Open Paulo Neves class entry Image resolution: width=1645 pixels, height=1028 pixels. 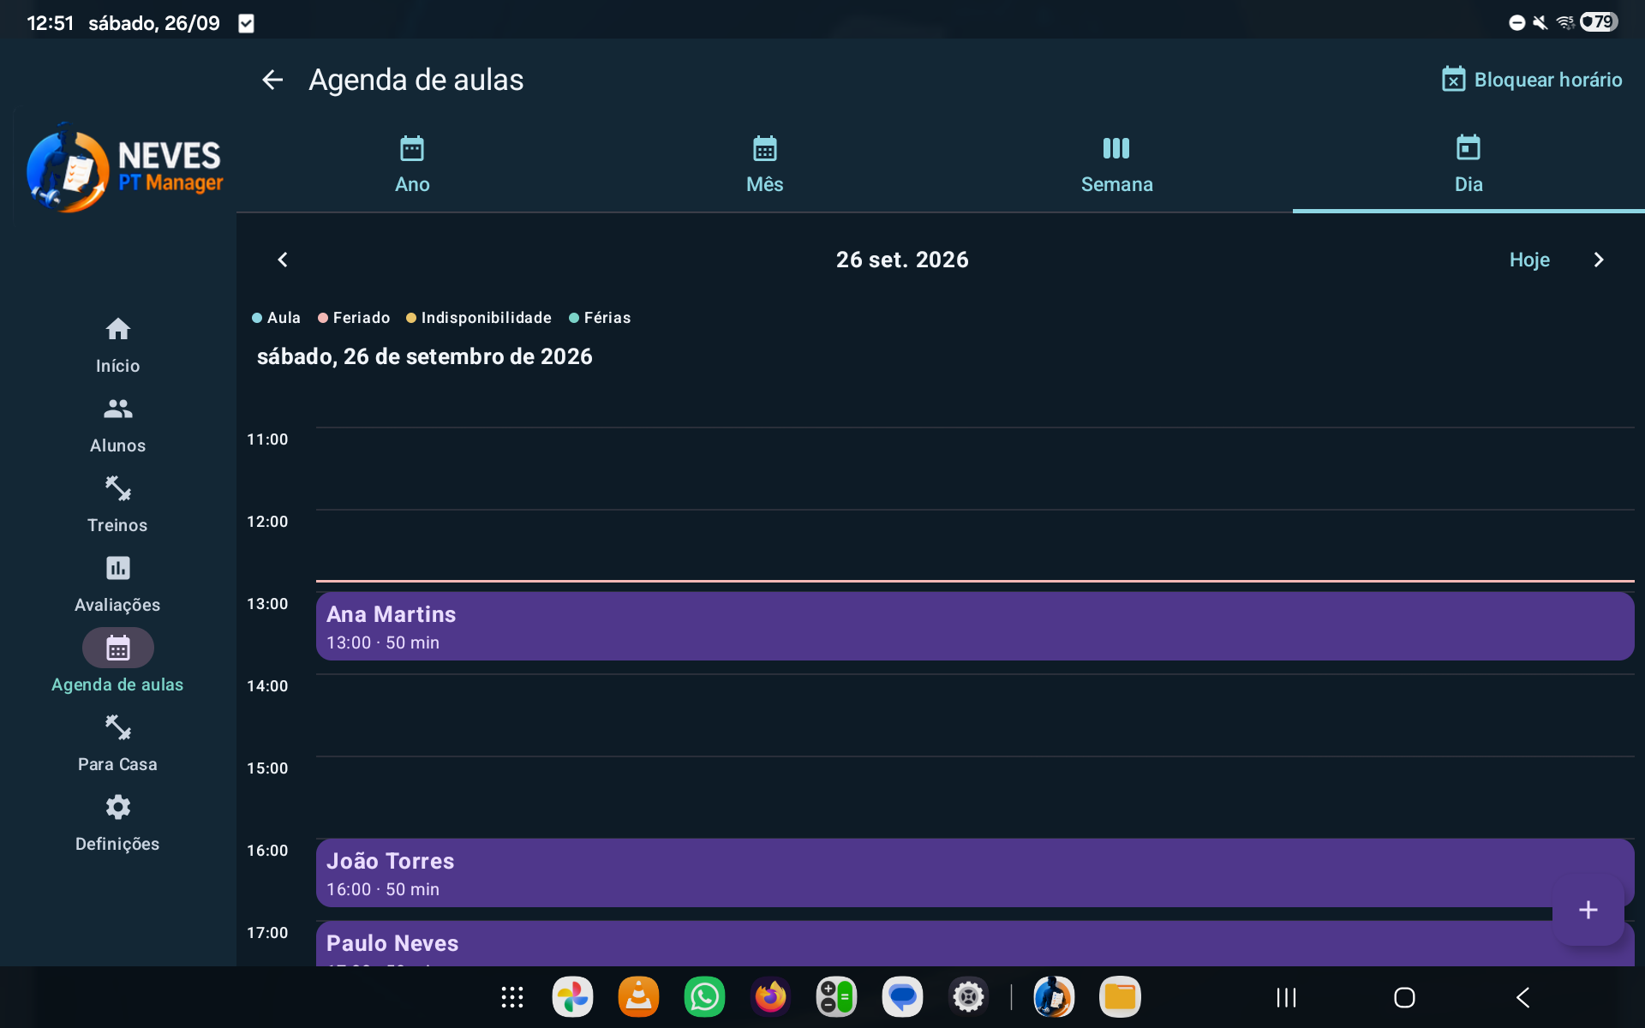click(975, 943)
